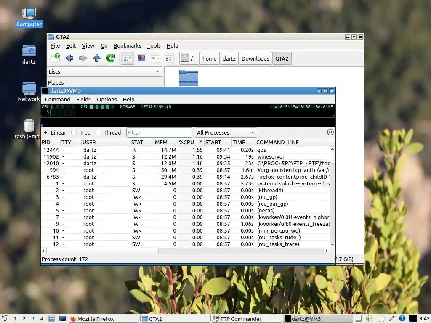Open Go menu in GTA2 window

[104, 45]
